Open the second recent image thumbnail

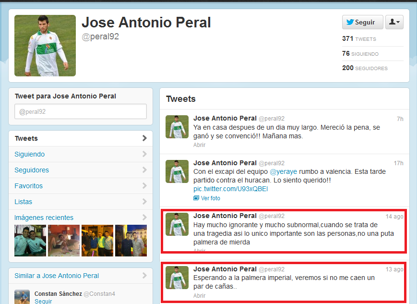pyautogui.click(x=64, y=241)
